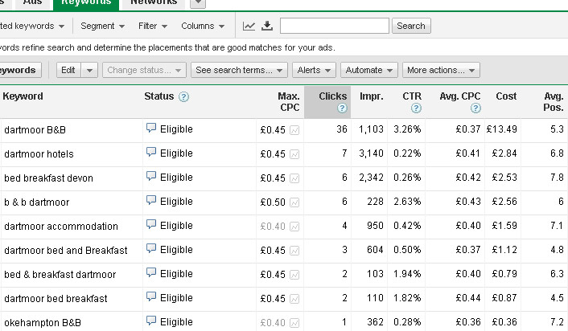Click bid simulator icon for dartmoor bed breakfast
The image size is (568, 331).
294,299
